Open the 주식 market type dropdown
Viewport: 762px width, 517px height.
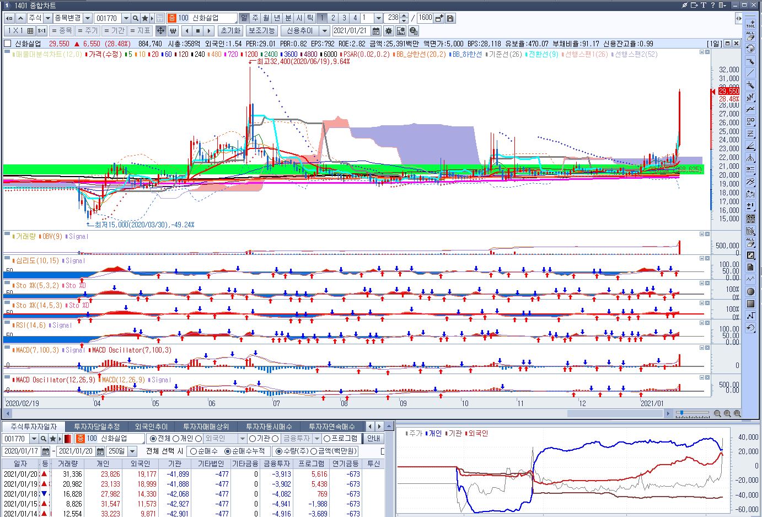(x=47, y=18)
